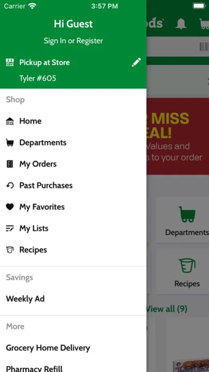Tap the red promotional deal banner

click(x=178, y=136)
